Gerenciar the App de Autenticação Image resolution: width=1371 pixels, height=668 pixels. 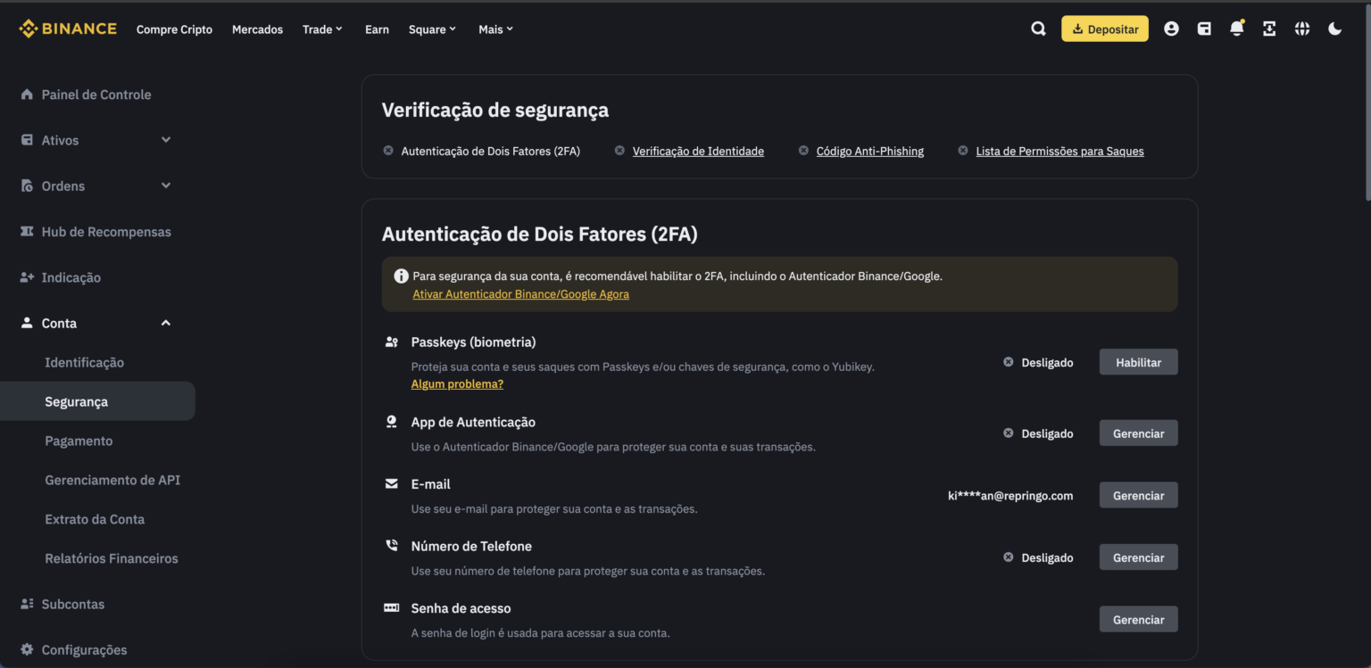pos(1138,433)
